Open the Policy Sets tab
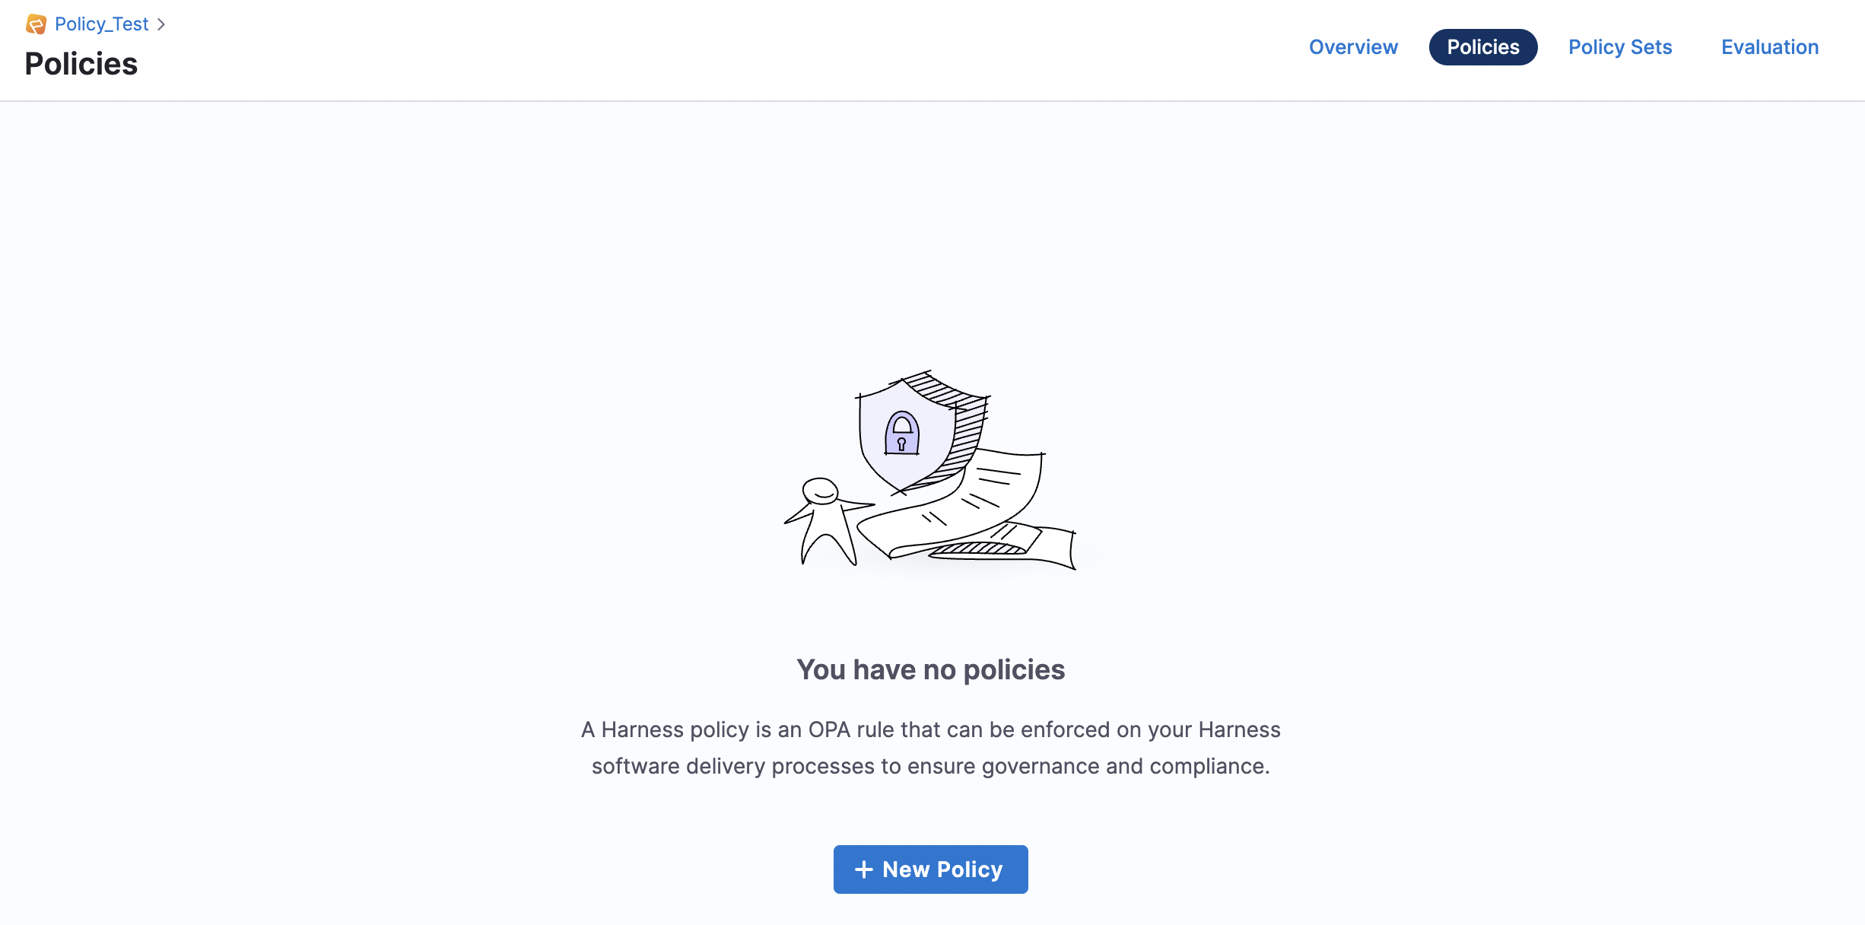The height and width of the screenshot is (925, 1865). coord(1620,47)
